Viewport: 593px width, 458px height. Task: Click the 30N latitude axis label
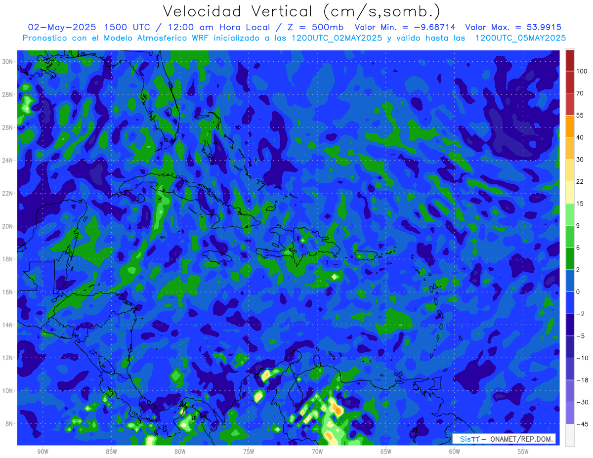coord(7,61)
